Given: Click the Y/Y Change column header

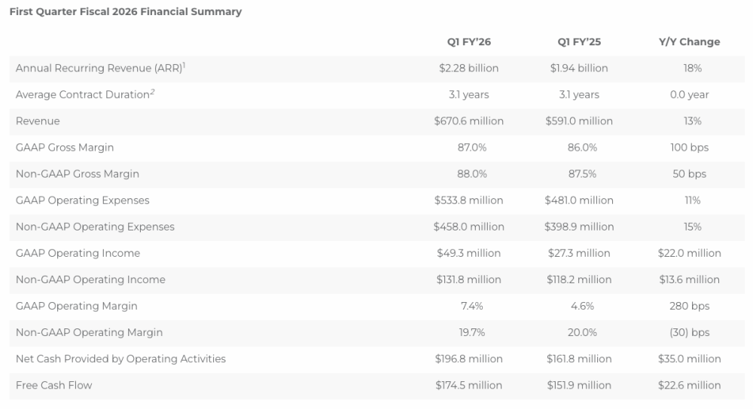Looking at the screenshot, I should tap(689, 42).
